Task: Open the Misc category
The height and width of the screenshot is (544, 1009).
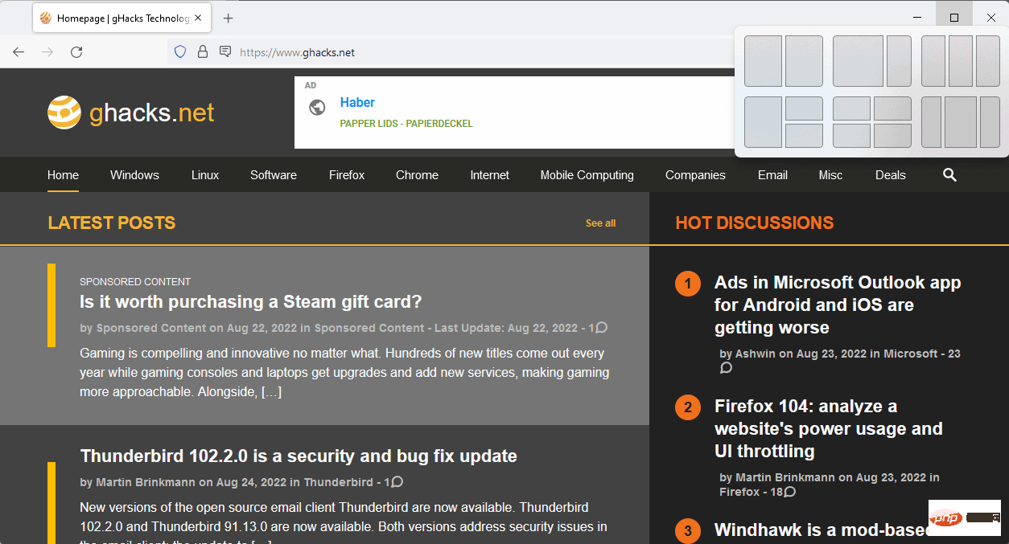Action: [831, 174]
